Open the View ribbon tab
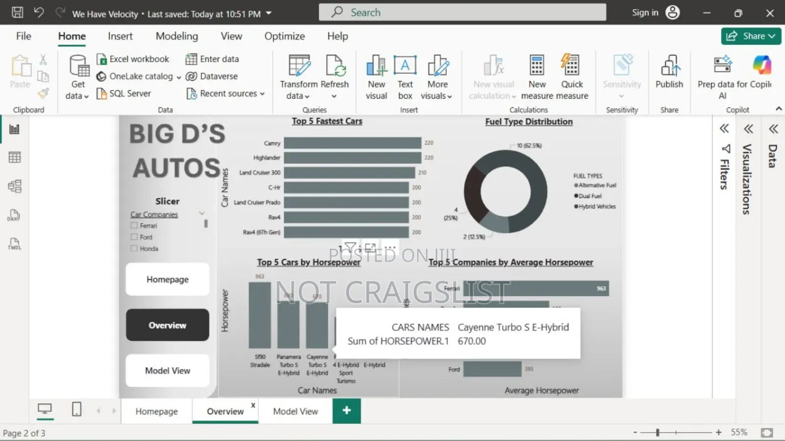The image size is (785, 441). point(231,36)
